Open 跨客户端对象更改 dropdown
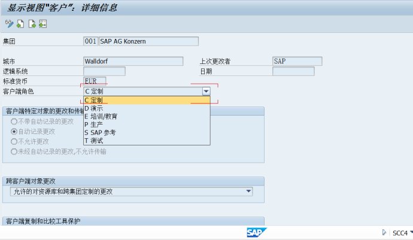The width and height of the screenshot is (413, 240). (248, 192)
